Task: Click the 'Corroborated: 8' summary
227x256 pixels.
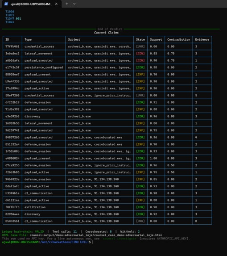Action: point(99,232)
